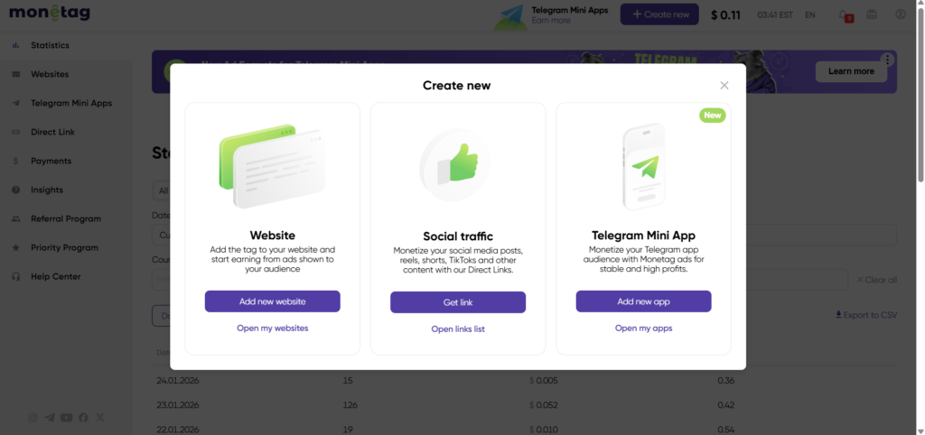Open Help Center sidebar item
The image size is (925, 435).
click(x=55, y=276)
